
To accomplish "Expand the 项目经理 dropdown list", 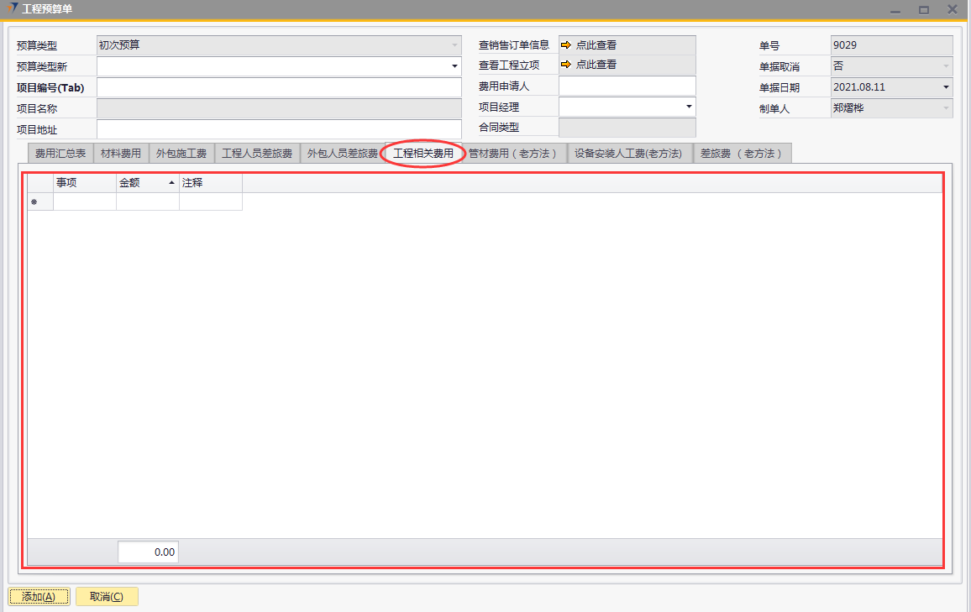I will [689, 107].
